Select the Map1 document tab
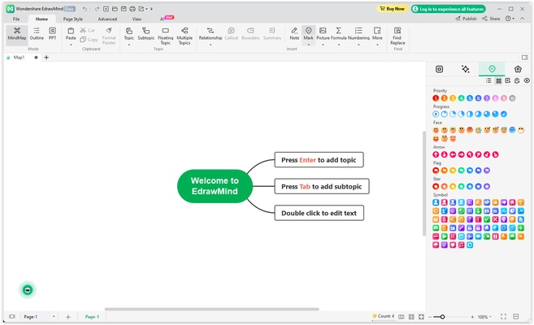The width and height of the screenshot is (534, 325). [19, 58]
